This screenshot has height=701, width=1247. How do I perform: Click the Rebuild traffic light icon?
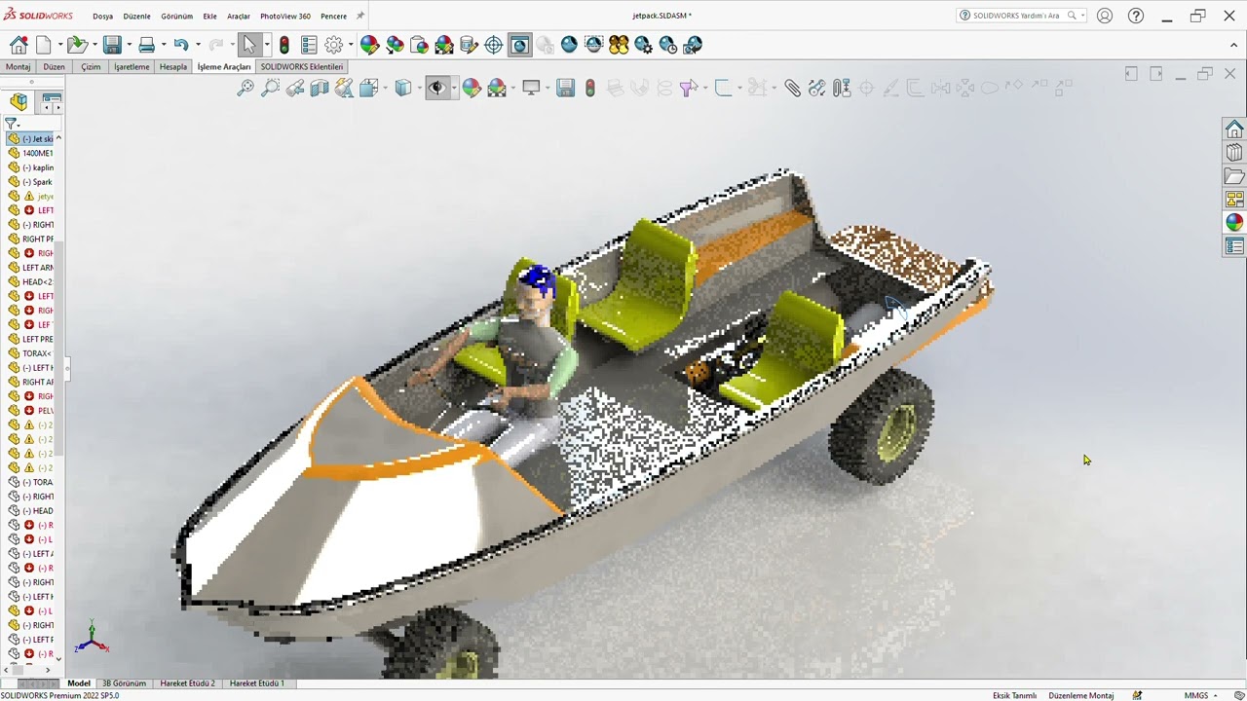(x=283, y=45)
